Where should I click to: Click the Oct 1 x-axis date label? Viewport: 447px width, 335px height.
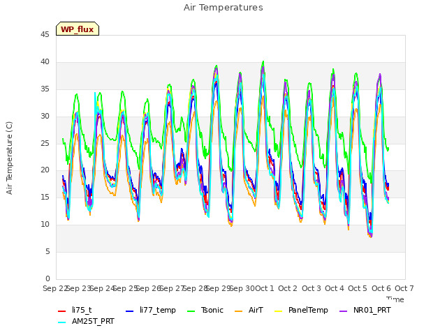tap(265, 288)
